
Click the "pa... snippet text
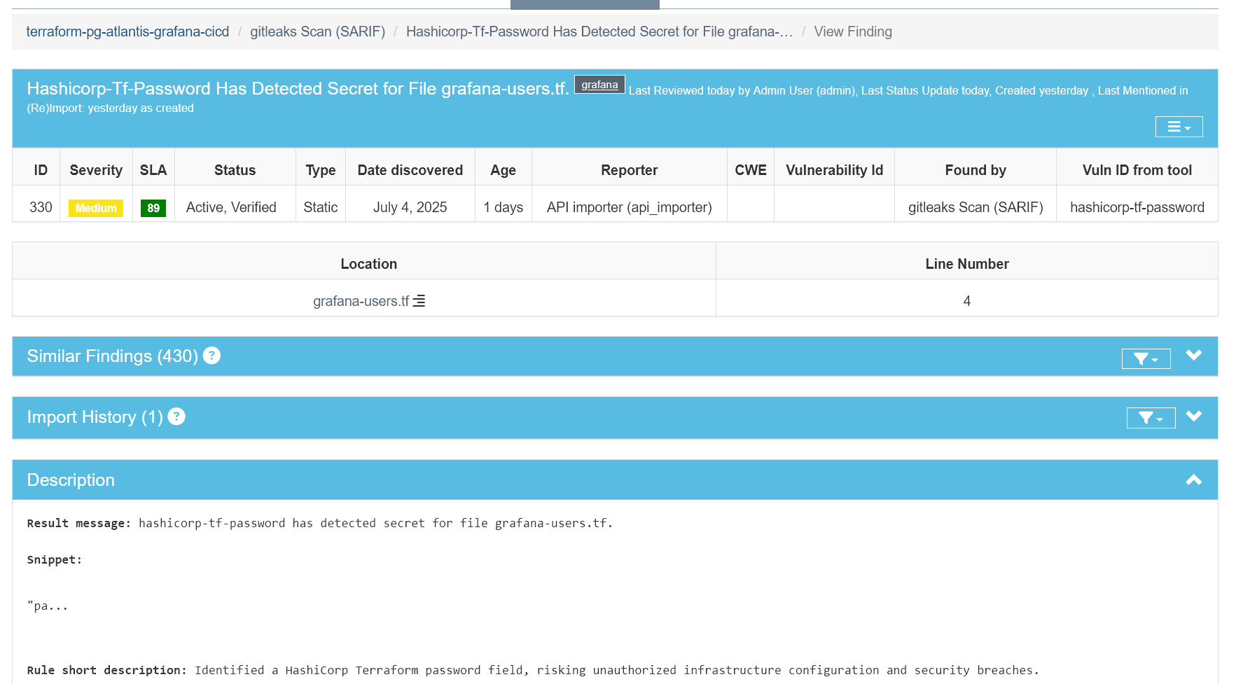[x=48, y=606]
